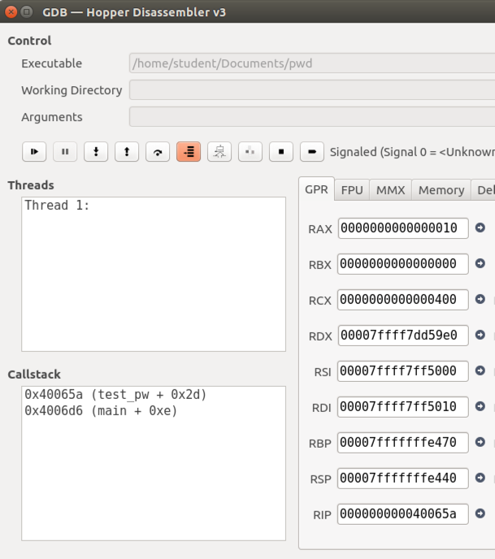Click the Continue execution button
495x559 pixels.
(x=34, y=151)
